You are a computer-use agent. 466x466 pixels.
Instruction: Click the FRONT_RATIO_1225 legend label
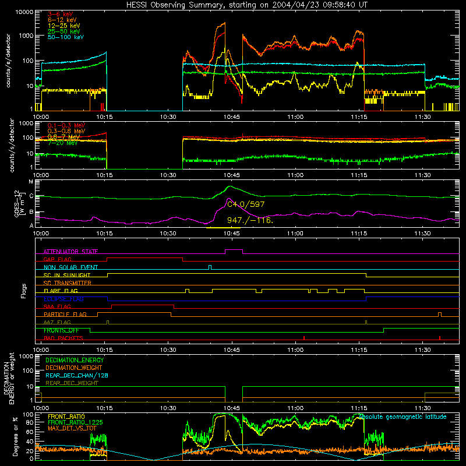click(75, 422)
